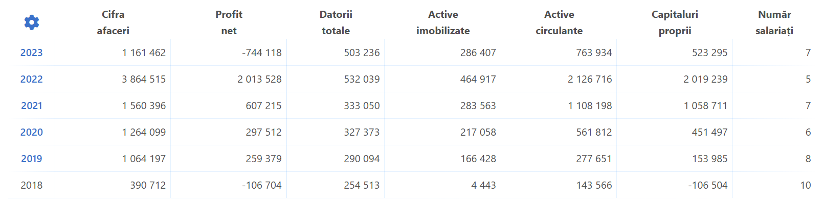Select the 2018 equity value -106 504
This screenshot has width=824, height=205.
[x=708, y=185]
